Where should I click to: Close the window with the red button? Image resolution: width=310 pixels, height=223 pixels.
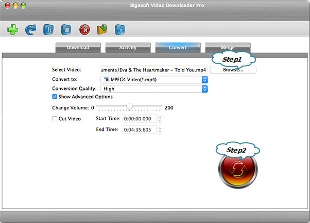click(x=8, y=5)
